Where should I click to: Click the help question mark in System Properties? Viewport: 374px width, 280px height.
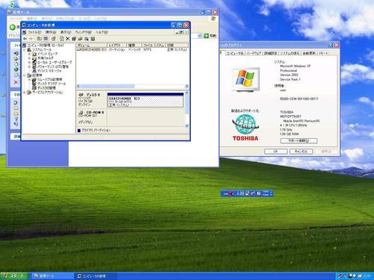(x=331, y=45)
